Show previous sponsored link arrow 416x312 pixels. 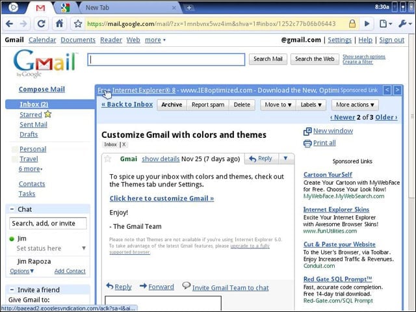pyautogui.click(x=387, y=90)
